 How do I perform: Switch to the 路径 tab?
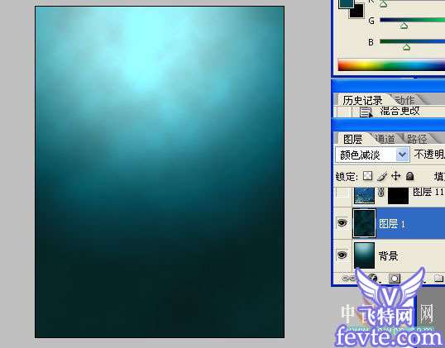point(417,139)
